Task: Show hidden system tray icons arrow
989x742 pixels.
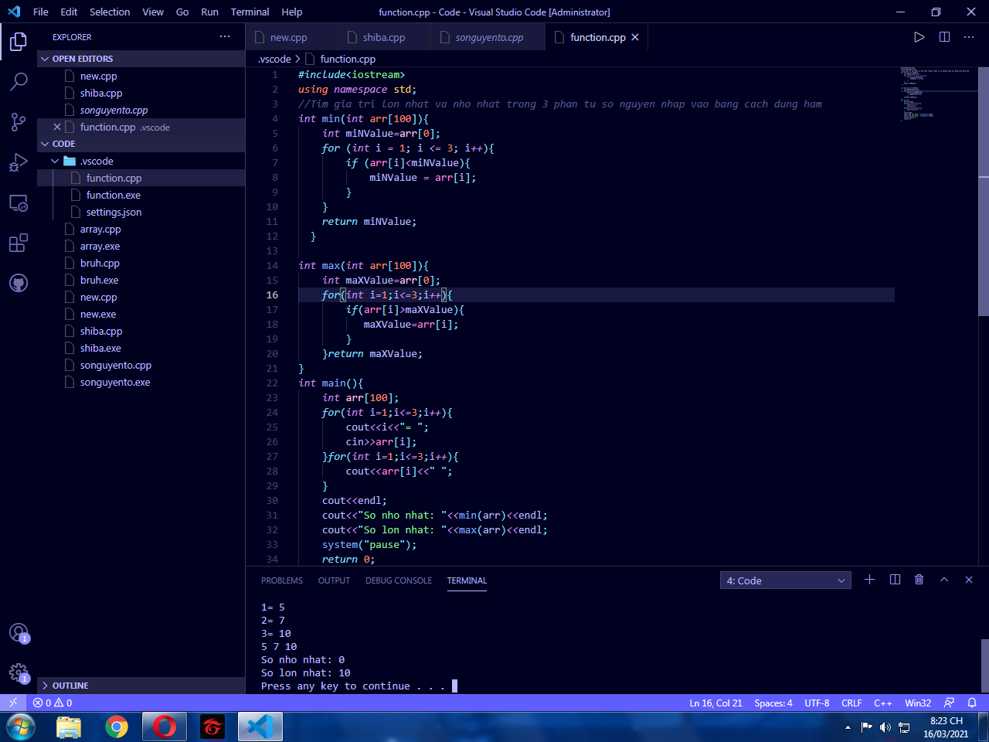Action: point(848,727)
